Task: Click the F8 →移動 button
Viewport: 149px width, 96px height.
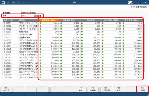Action: pyautogui.click(x=93, y=89)
